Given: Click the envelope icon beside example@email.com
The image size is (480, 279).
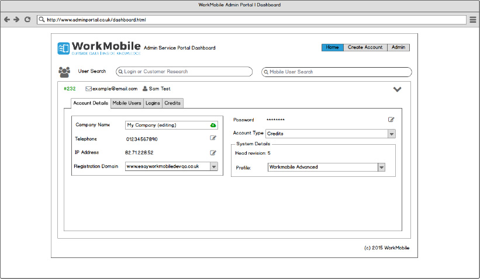Looking at the screenshot, I should [x=88, y=89].
